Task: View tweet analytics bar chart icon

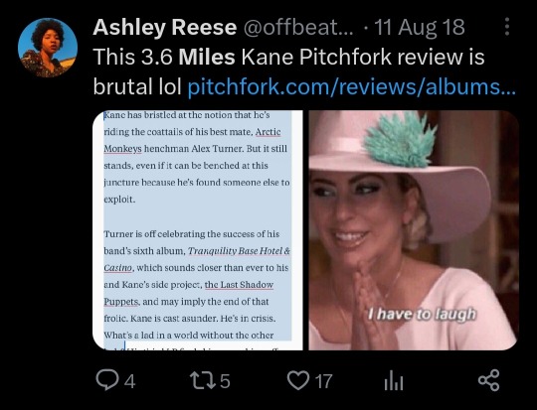Action: (x=394, y=380)
